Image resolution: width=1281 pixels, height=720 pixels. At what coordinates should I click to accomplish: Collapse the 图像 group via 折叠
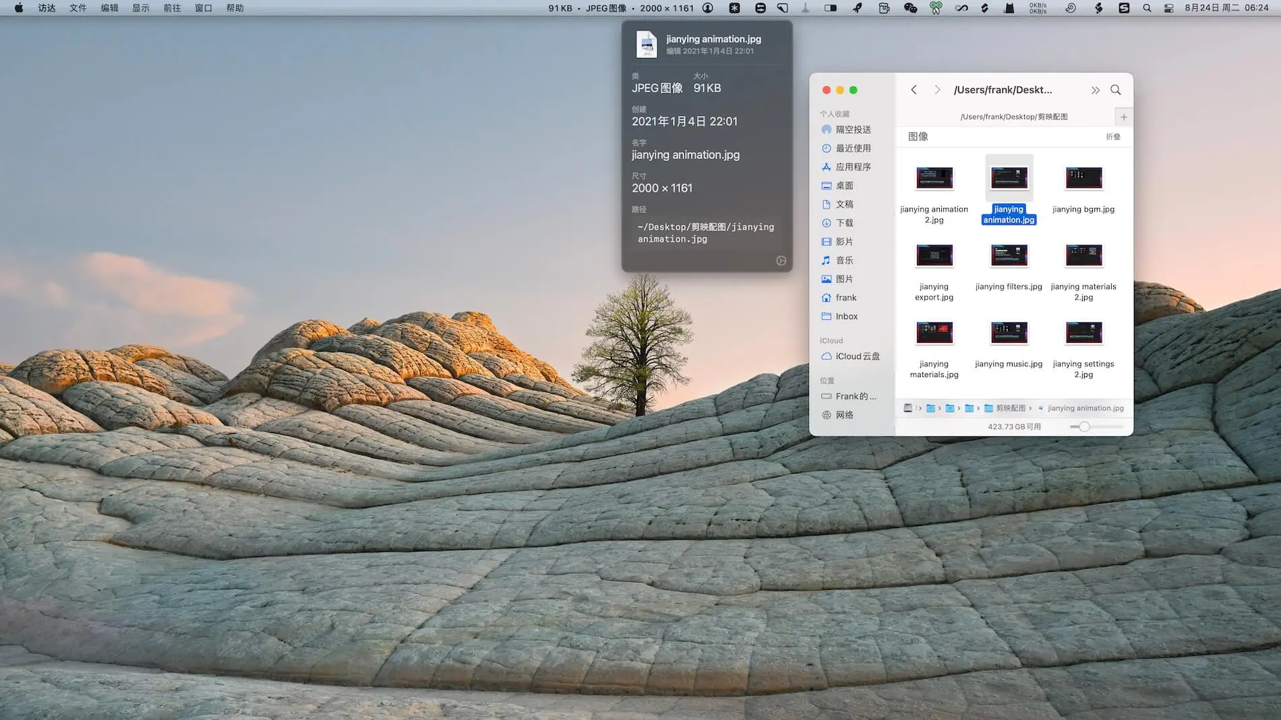[1113, 137]
